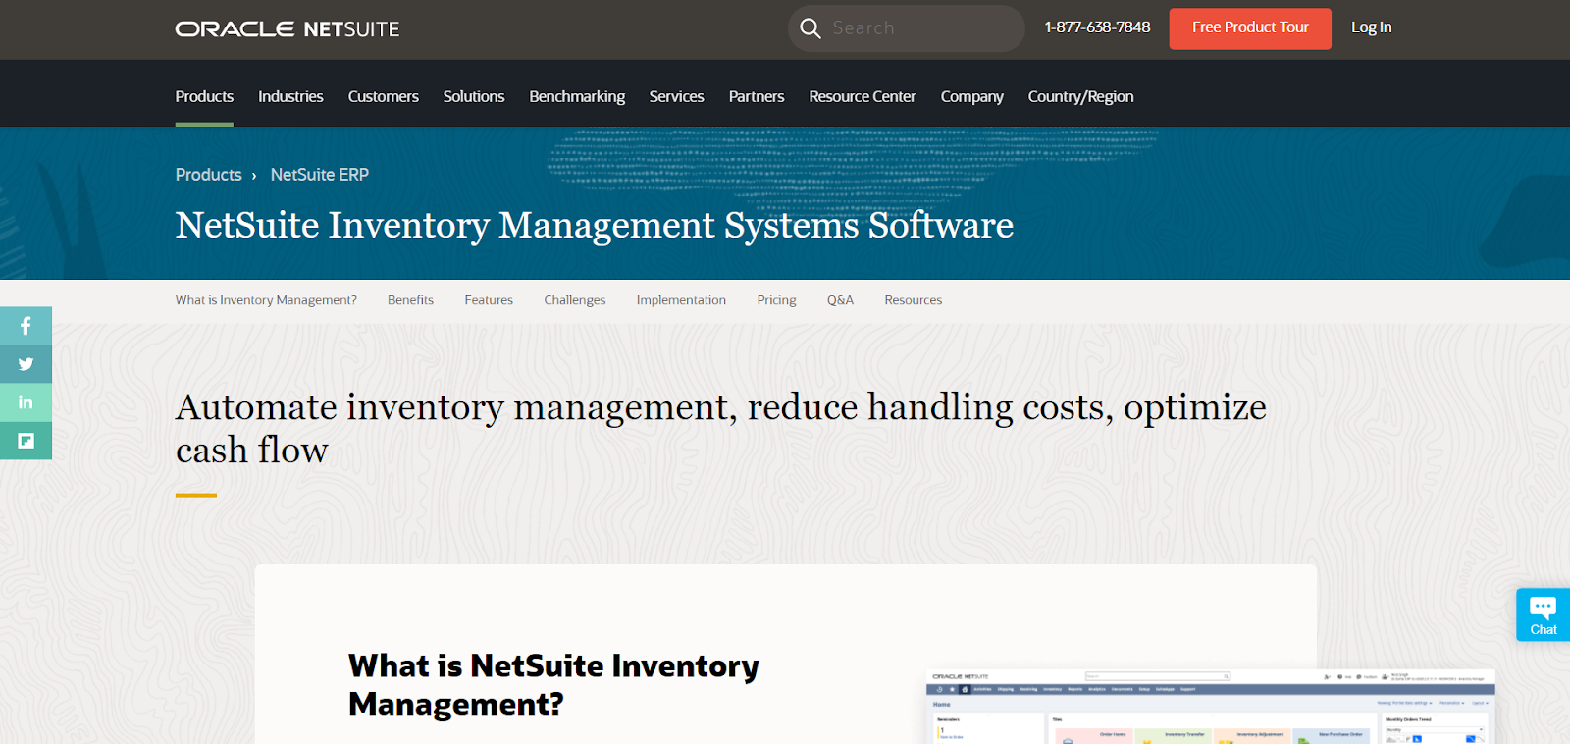Open the Chat widget

click(1543, 615)
